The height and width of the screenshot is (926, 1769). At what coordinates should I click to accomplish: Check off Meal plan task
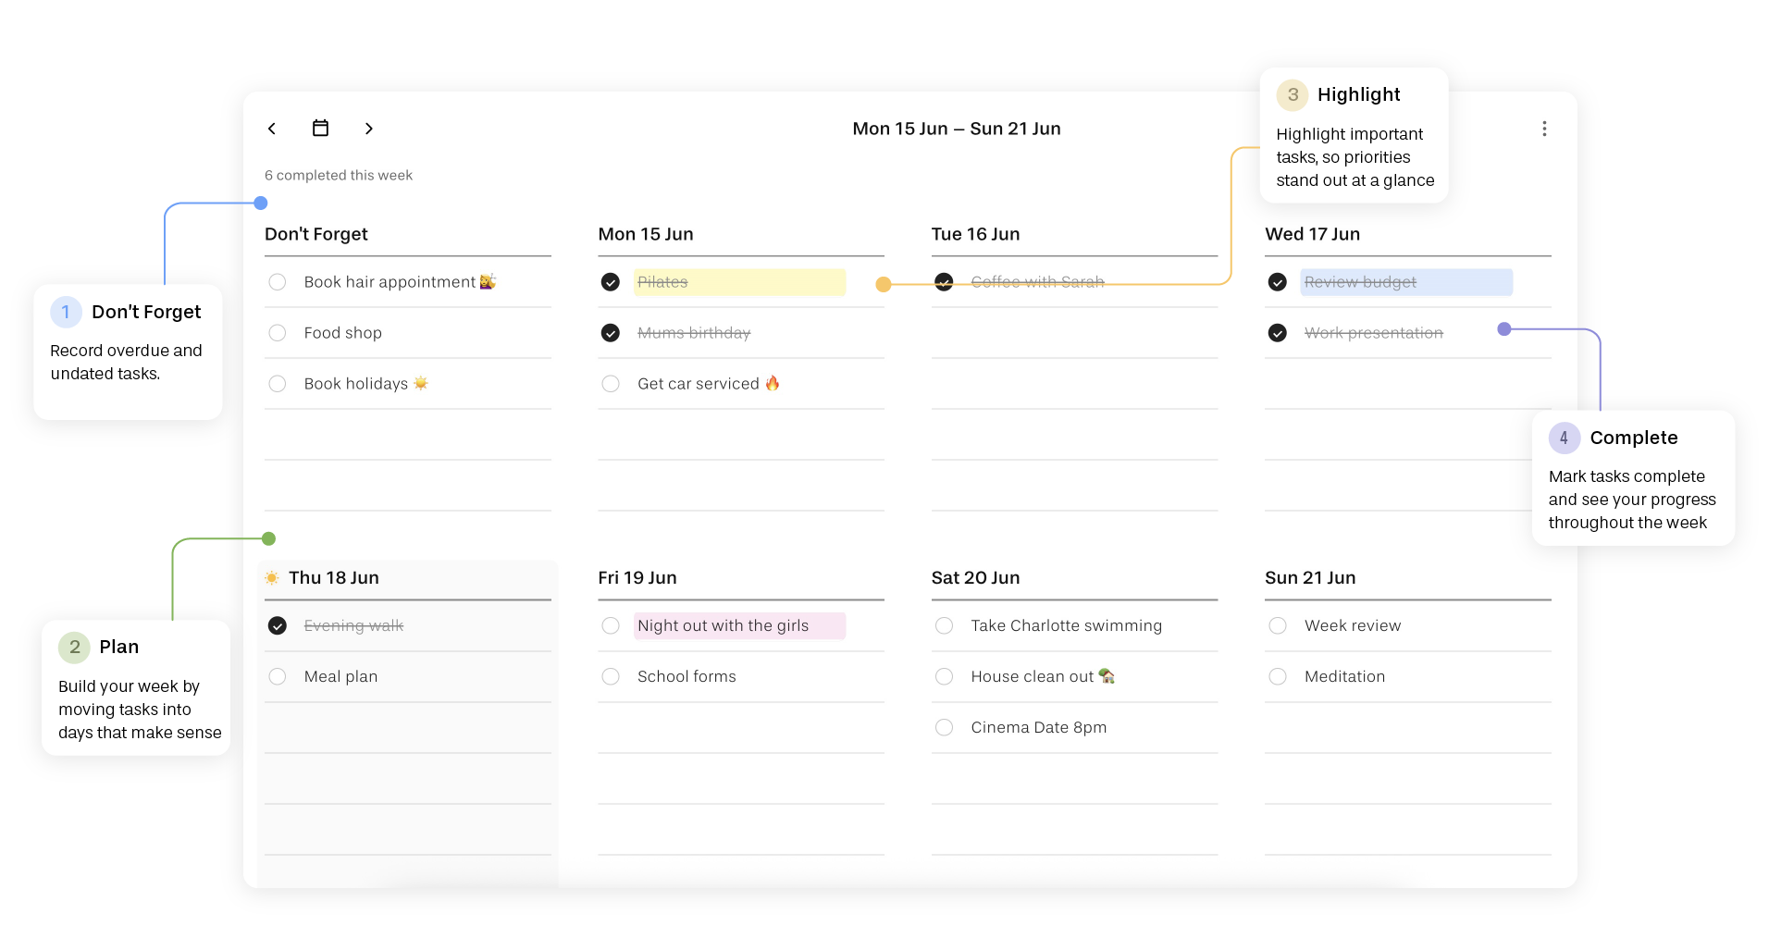pyautogui.click(x=278, y=677)
